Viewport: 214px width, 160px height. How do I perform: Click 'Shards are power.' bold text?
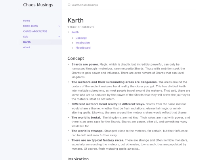pos(85,64)
